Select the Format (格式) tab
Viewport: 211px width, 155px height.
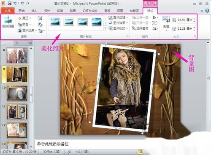click(x=150, y=11)
